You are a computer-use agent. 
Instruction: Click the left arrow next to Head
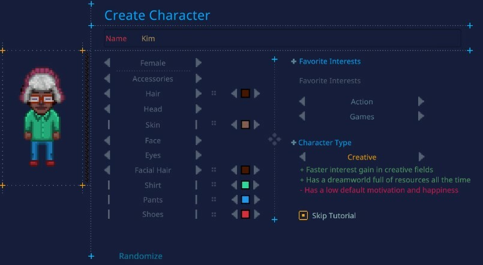tap(107, 109)
